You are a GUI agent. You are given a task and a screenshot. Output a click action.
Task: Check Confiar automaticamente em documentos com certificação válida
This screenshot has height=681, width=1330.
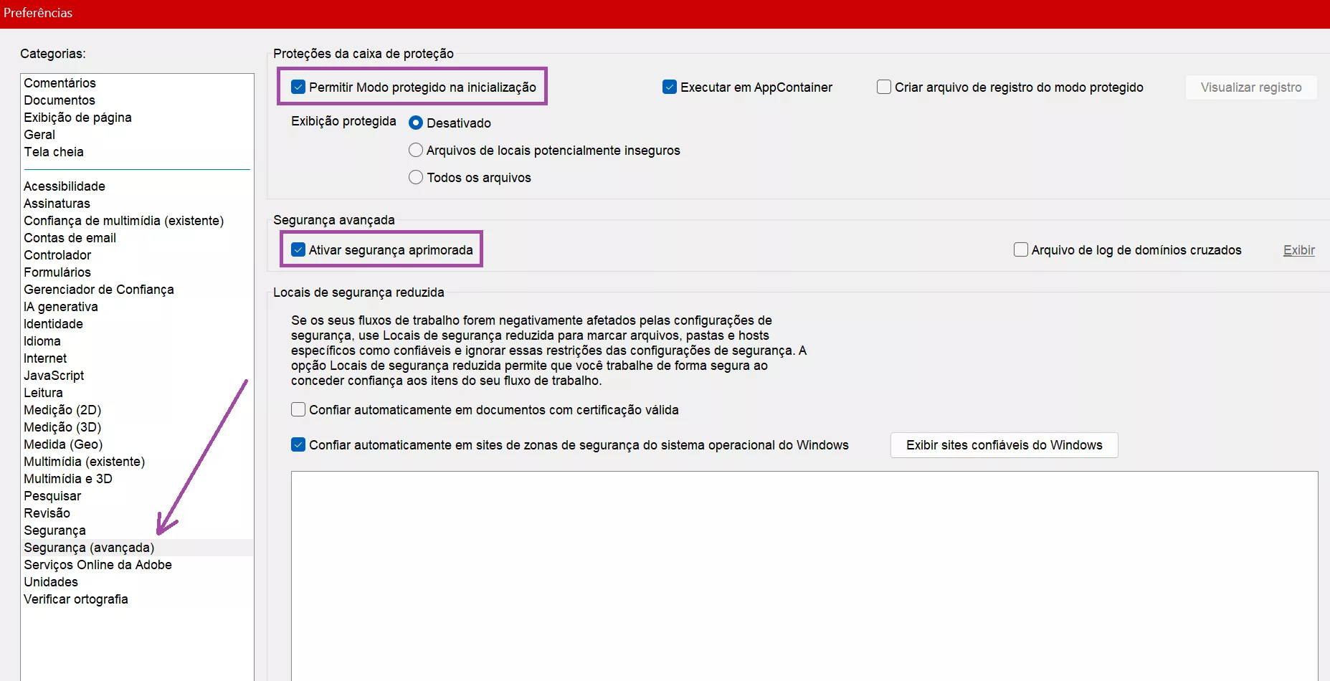tap(298, 409)
